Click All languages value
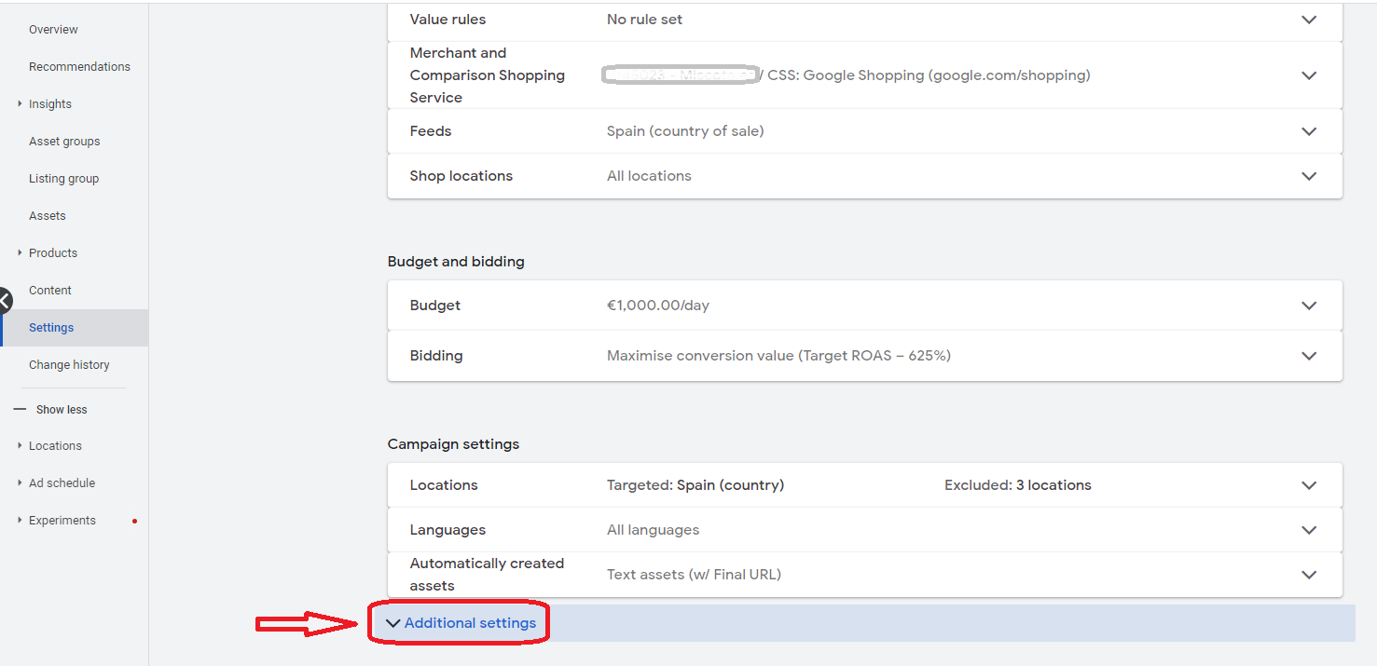 click(x=653, y=530)
